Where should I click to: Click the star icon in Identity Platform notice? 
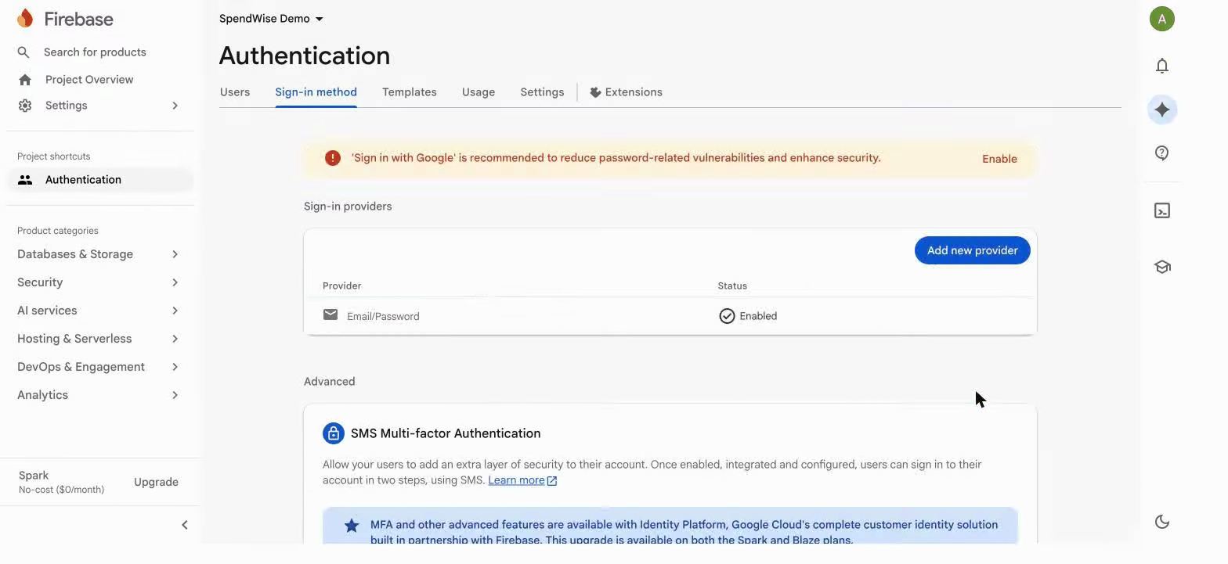[352, 526]
